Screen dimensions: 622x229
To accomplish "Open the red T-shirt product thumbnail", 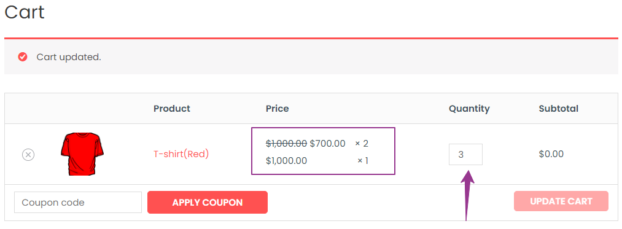I will (x=82, y=154).
